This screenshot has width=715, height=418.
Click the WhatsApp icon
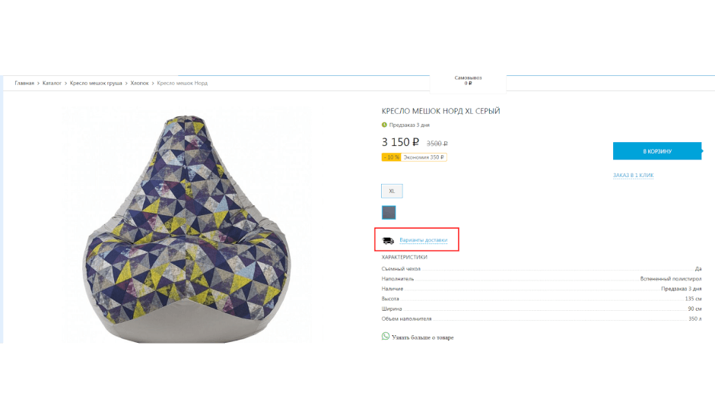point(386,336)
